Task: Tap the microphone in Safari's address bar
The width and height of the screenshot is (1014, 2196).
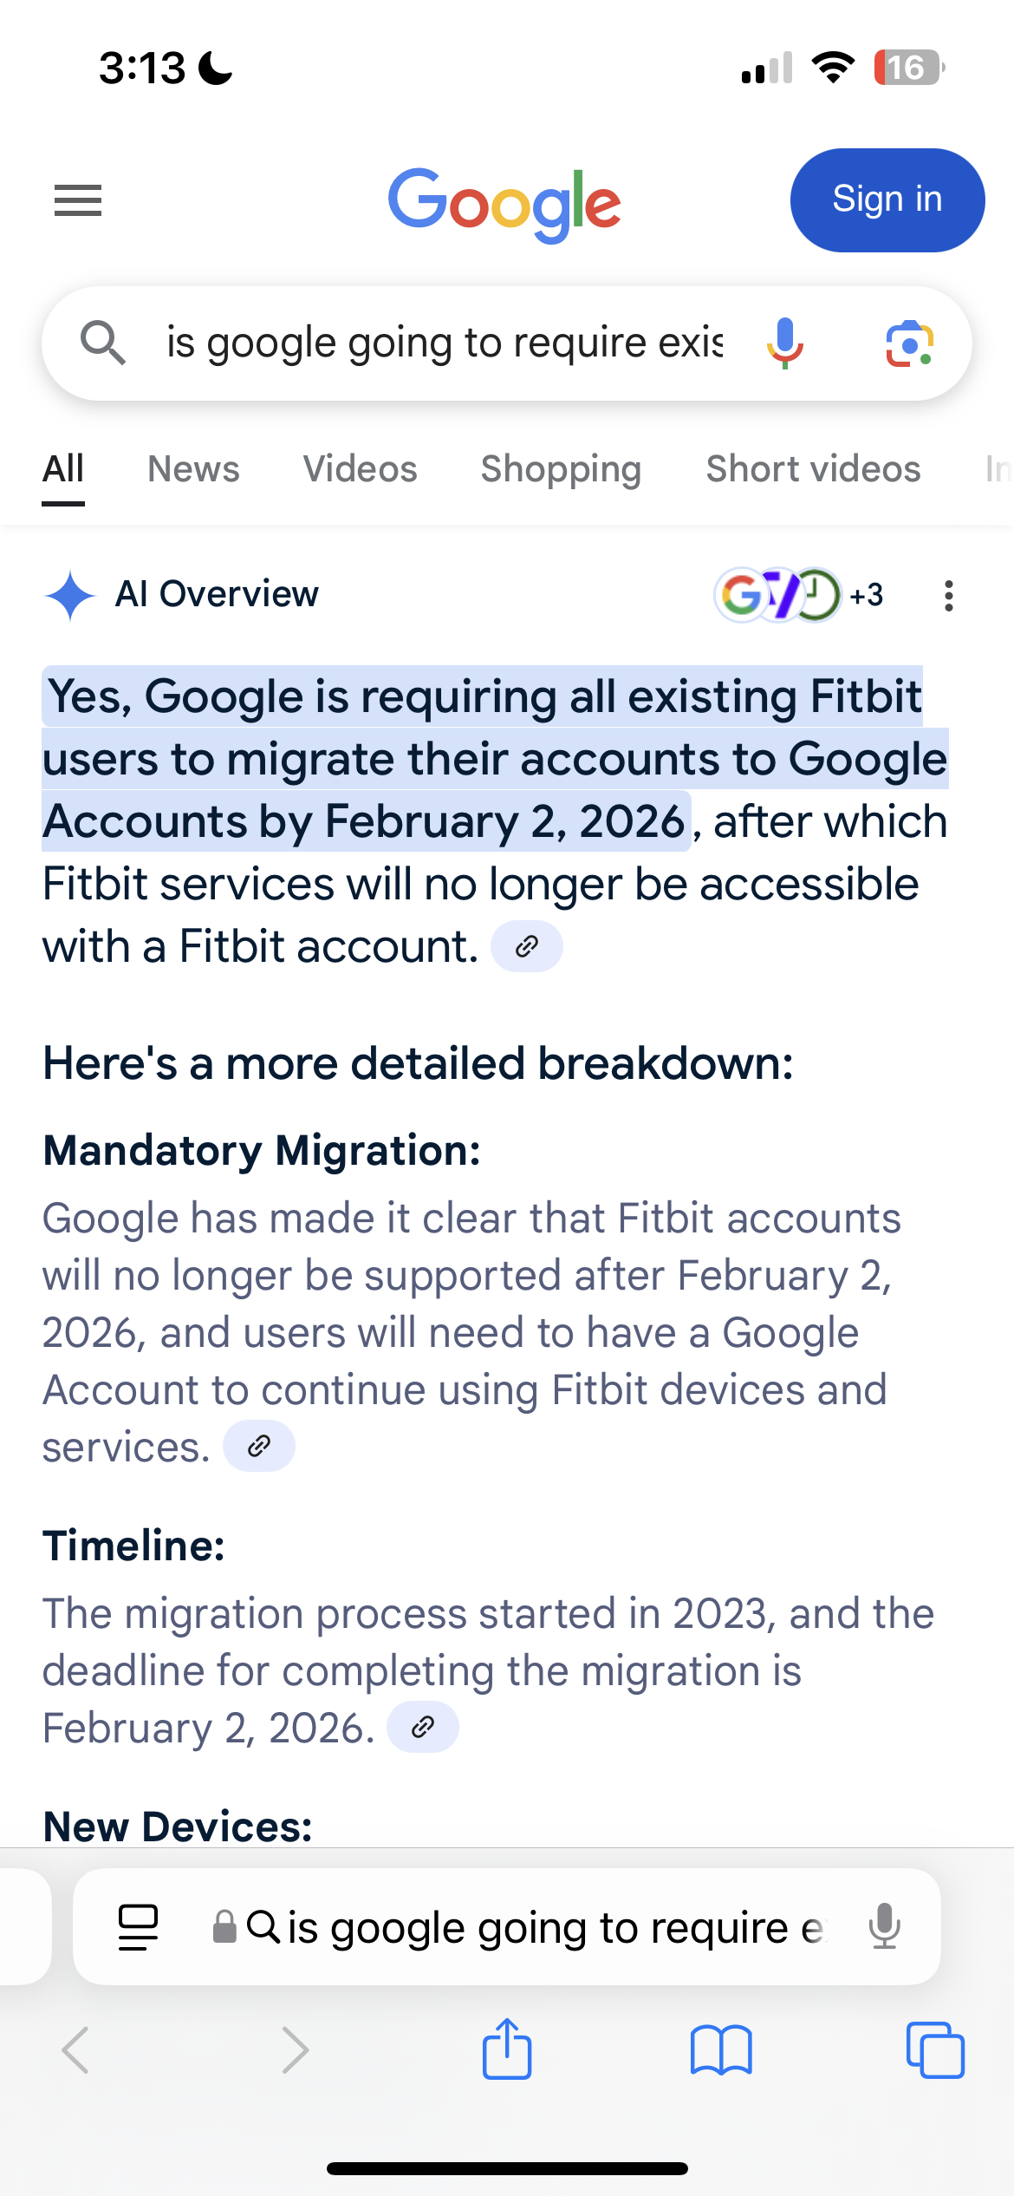Action: 886,1927
